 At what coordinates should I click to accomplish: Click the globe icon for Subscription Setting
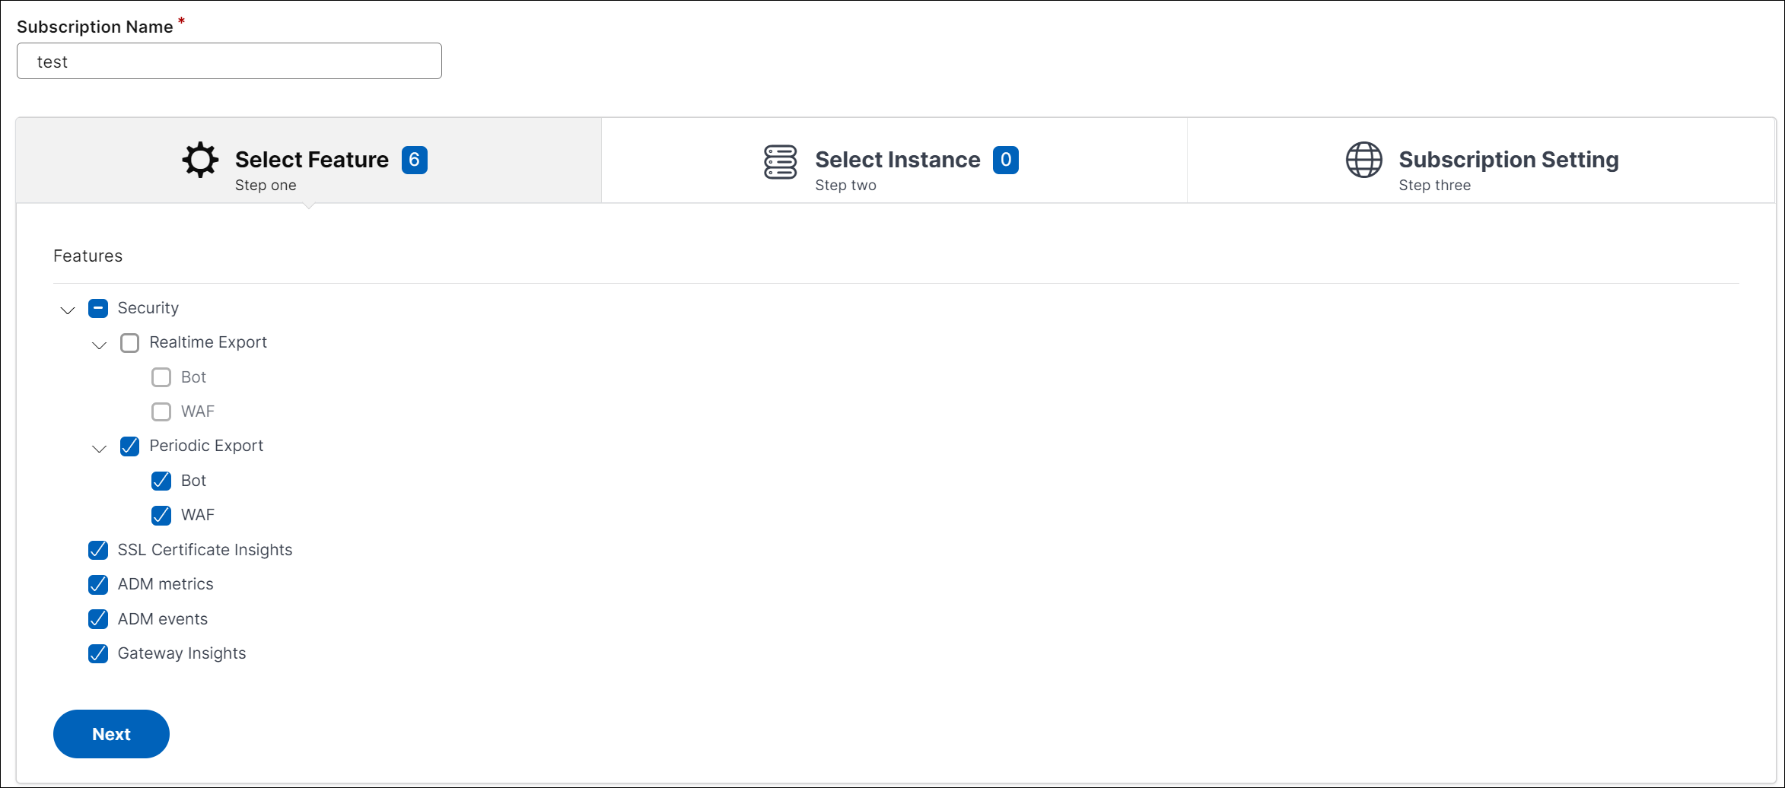pyautogui.click(x=1363, y=160)
